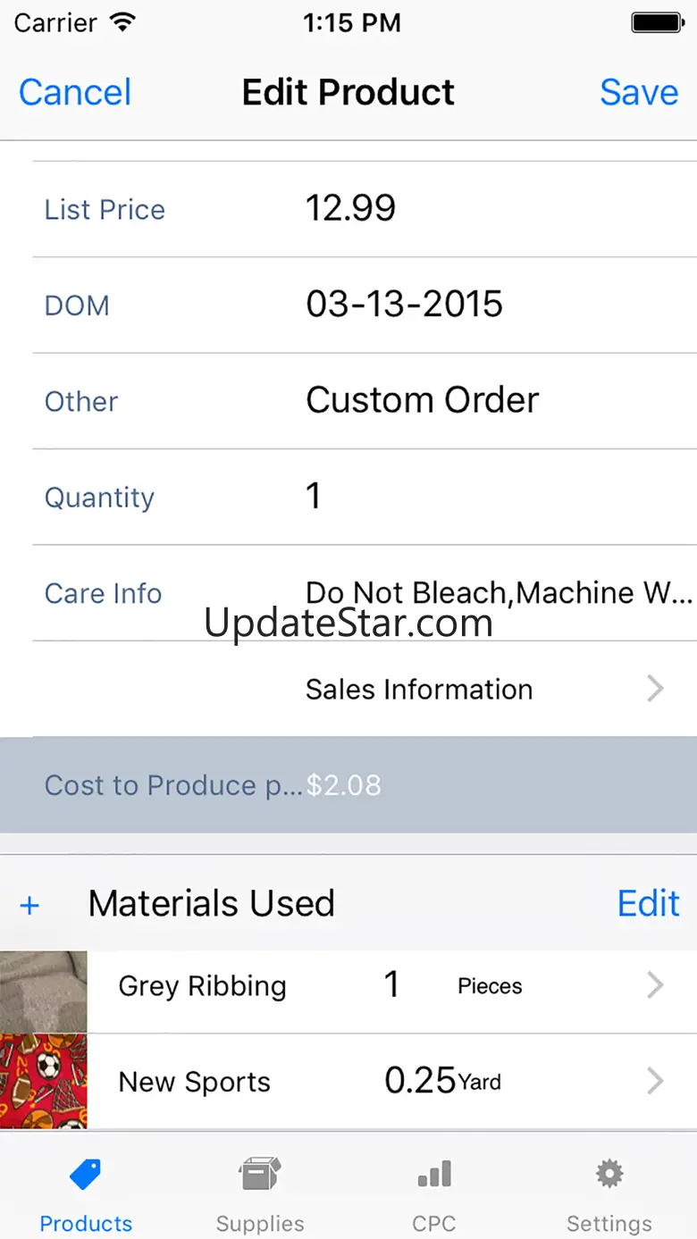This screenshot has width=697, height=1239.
Task: Tap the Grey Ribbing fabric thumbnail
Action: click(x=44, y=992)
